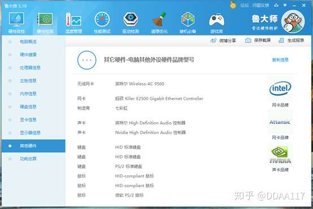Viewport: 313px width, 209px height.
Task: Select 电脑概览 in the sidebar
Action: 28,42
